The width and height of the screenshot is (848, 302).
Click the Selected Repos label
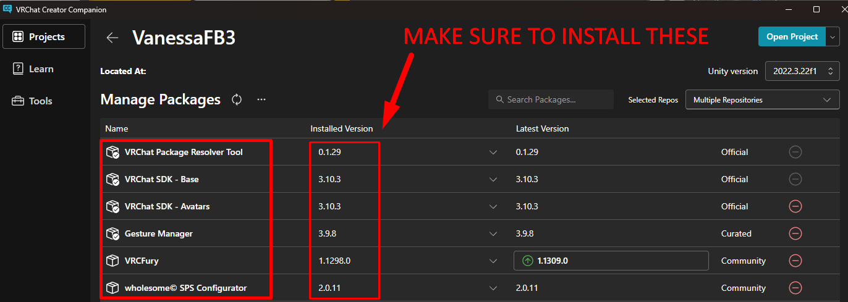pos(653,99)
